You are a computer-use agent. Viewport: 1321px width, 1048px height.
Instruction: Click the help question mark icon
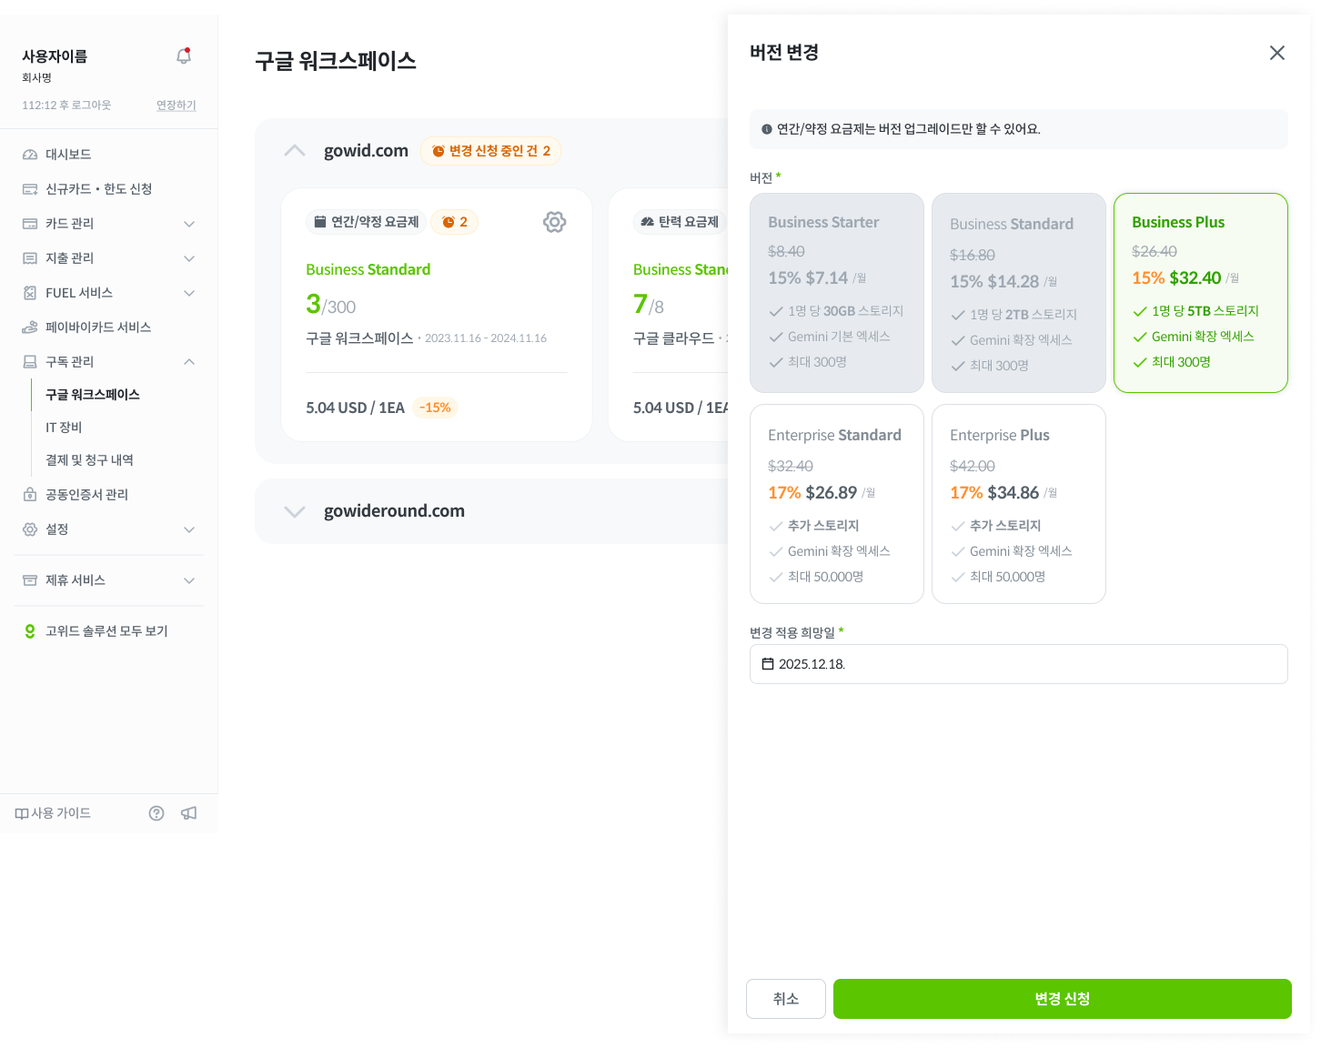pyautogui.click(x=156, y=813)
